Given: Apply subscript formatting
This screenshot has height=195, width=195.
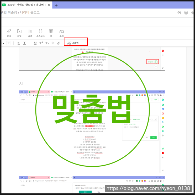Looking at the screenshot, I should pos(47,43).
